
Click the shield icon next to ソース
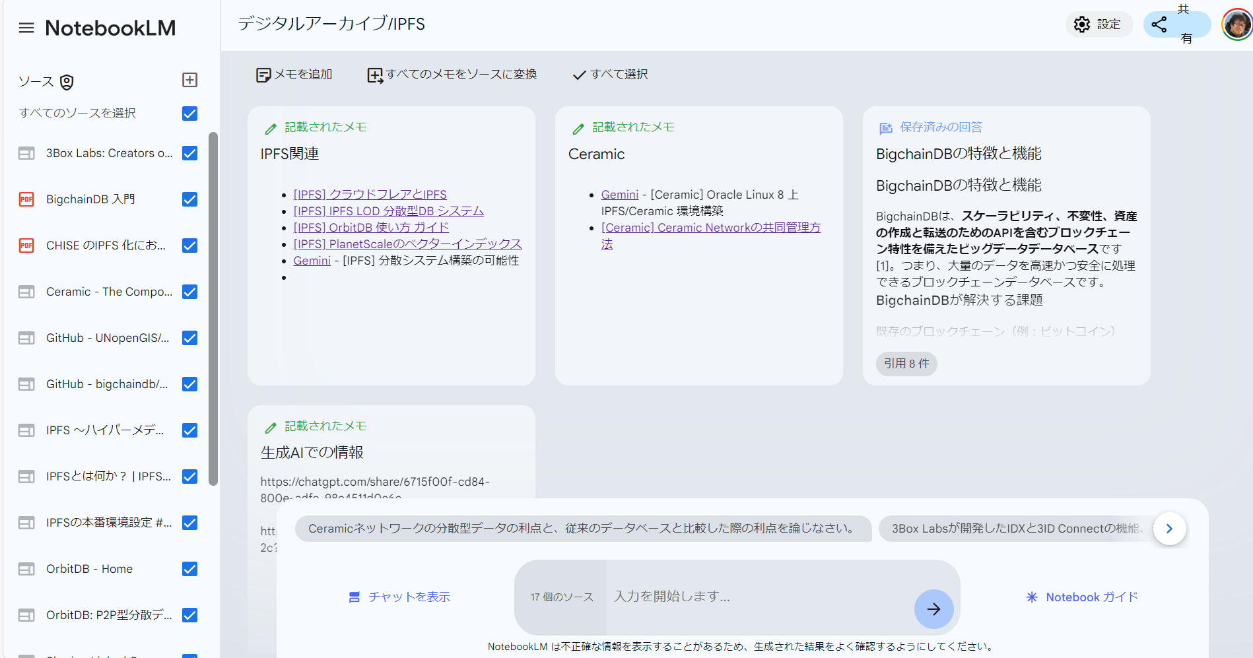click(x=67, y=81)
